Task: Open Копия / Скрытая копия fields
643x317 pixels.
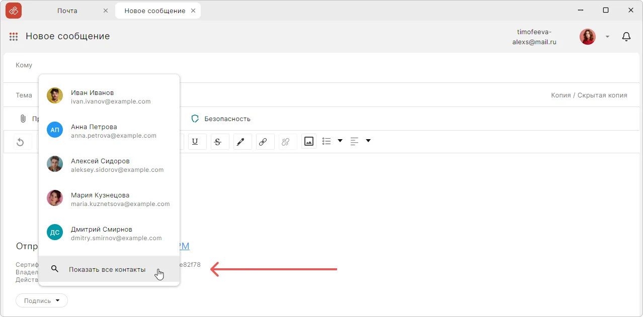Action: (589, 95)
